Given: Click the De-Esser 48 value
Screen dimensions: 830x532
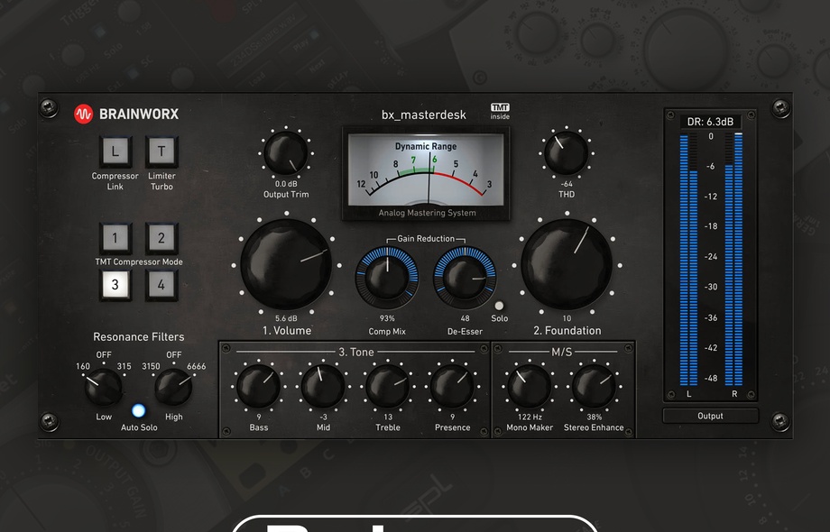Looking at the screenshot, I should 465,318.
